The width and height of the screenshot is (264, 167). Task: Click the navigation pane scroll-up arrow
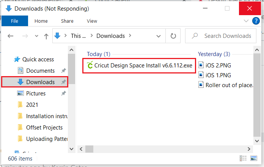(71, 50)
